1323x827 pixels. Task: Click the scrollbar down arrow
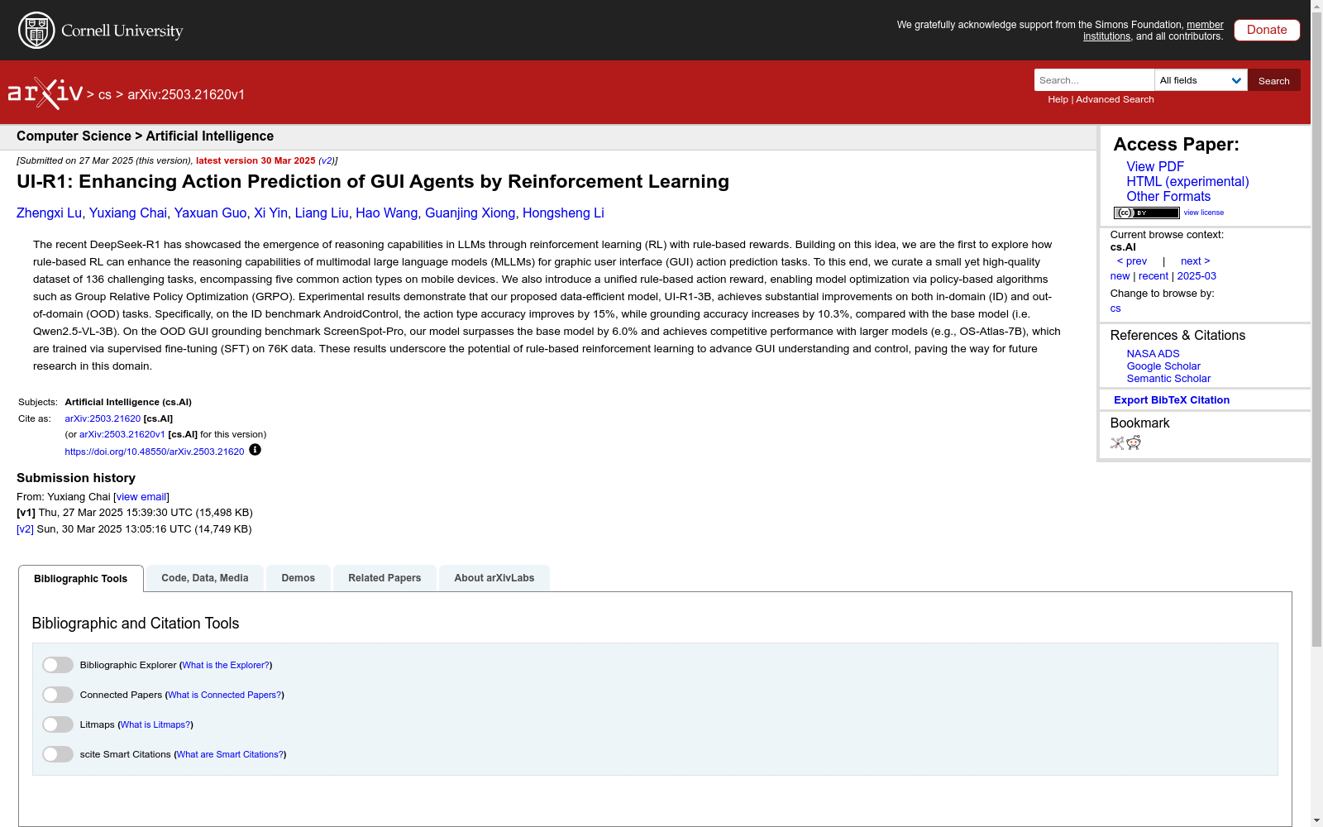(x=1316, y=820)
